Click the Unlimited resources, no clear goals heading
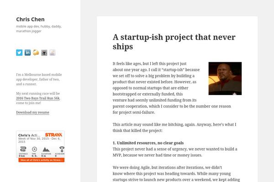The image size is (274, 182). click(148, 143)
